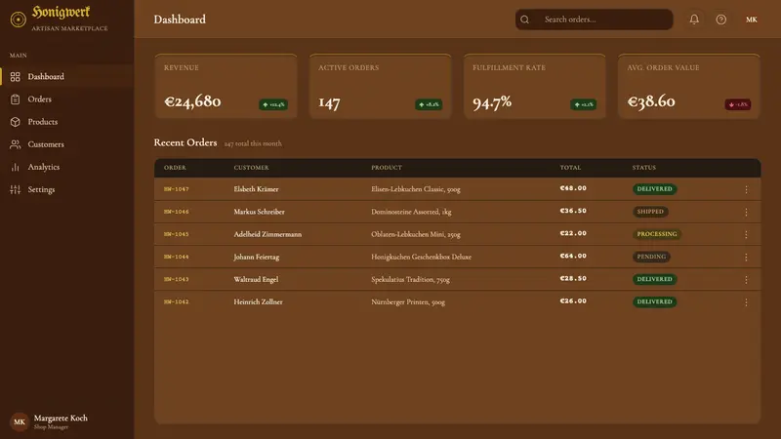Go to Dashboard in sidebar
This screenshot has height=439, width=781.
(66, 77)
